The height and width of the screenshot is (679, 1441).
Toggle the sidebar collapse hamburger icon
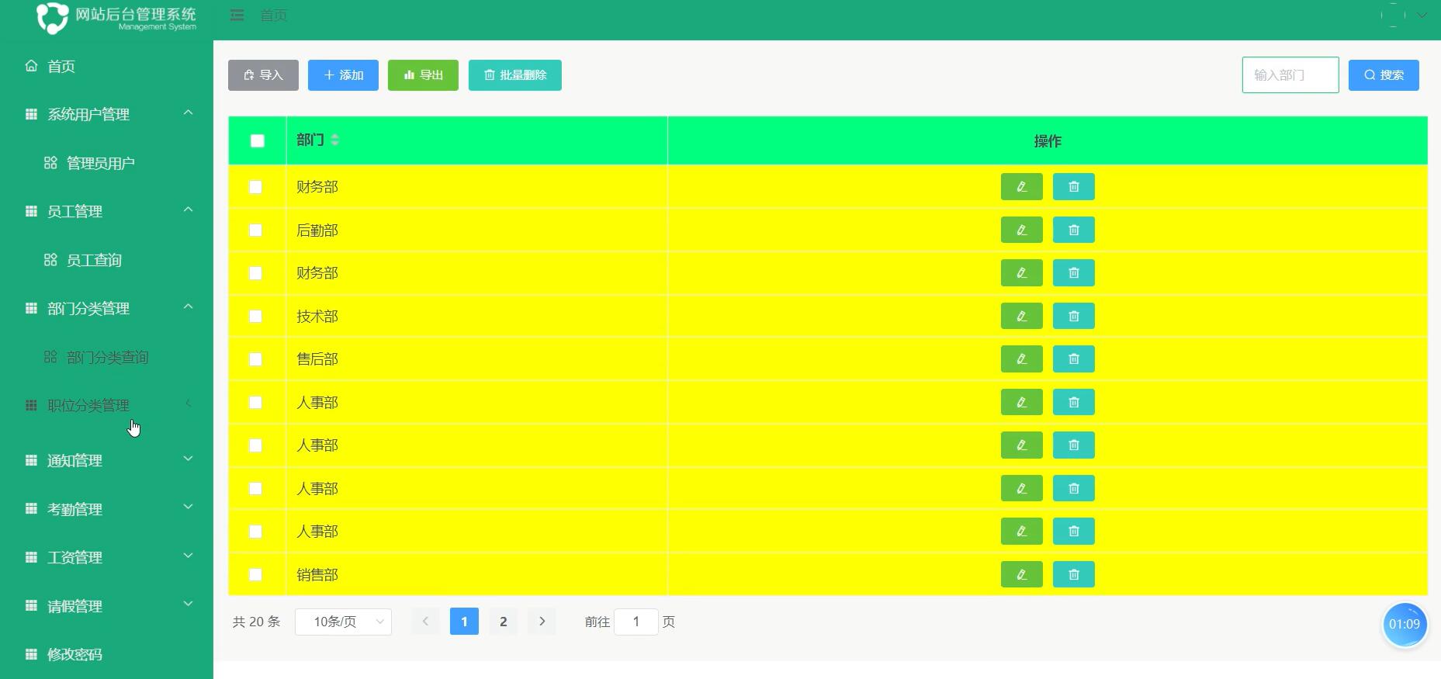pyautogui.click(x=237, y=16)
